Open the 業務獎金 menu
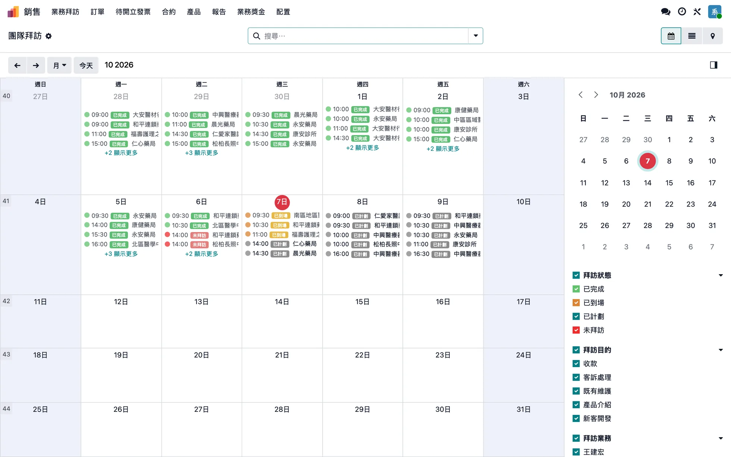The image size is (731, 457). pos(251,12)
